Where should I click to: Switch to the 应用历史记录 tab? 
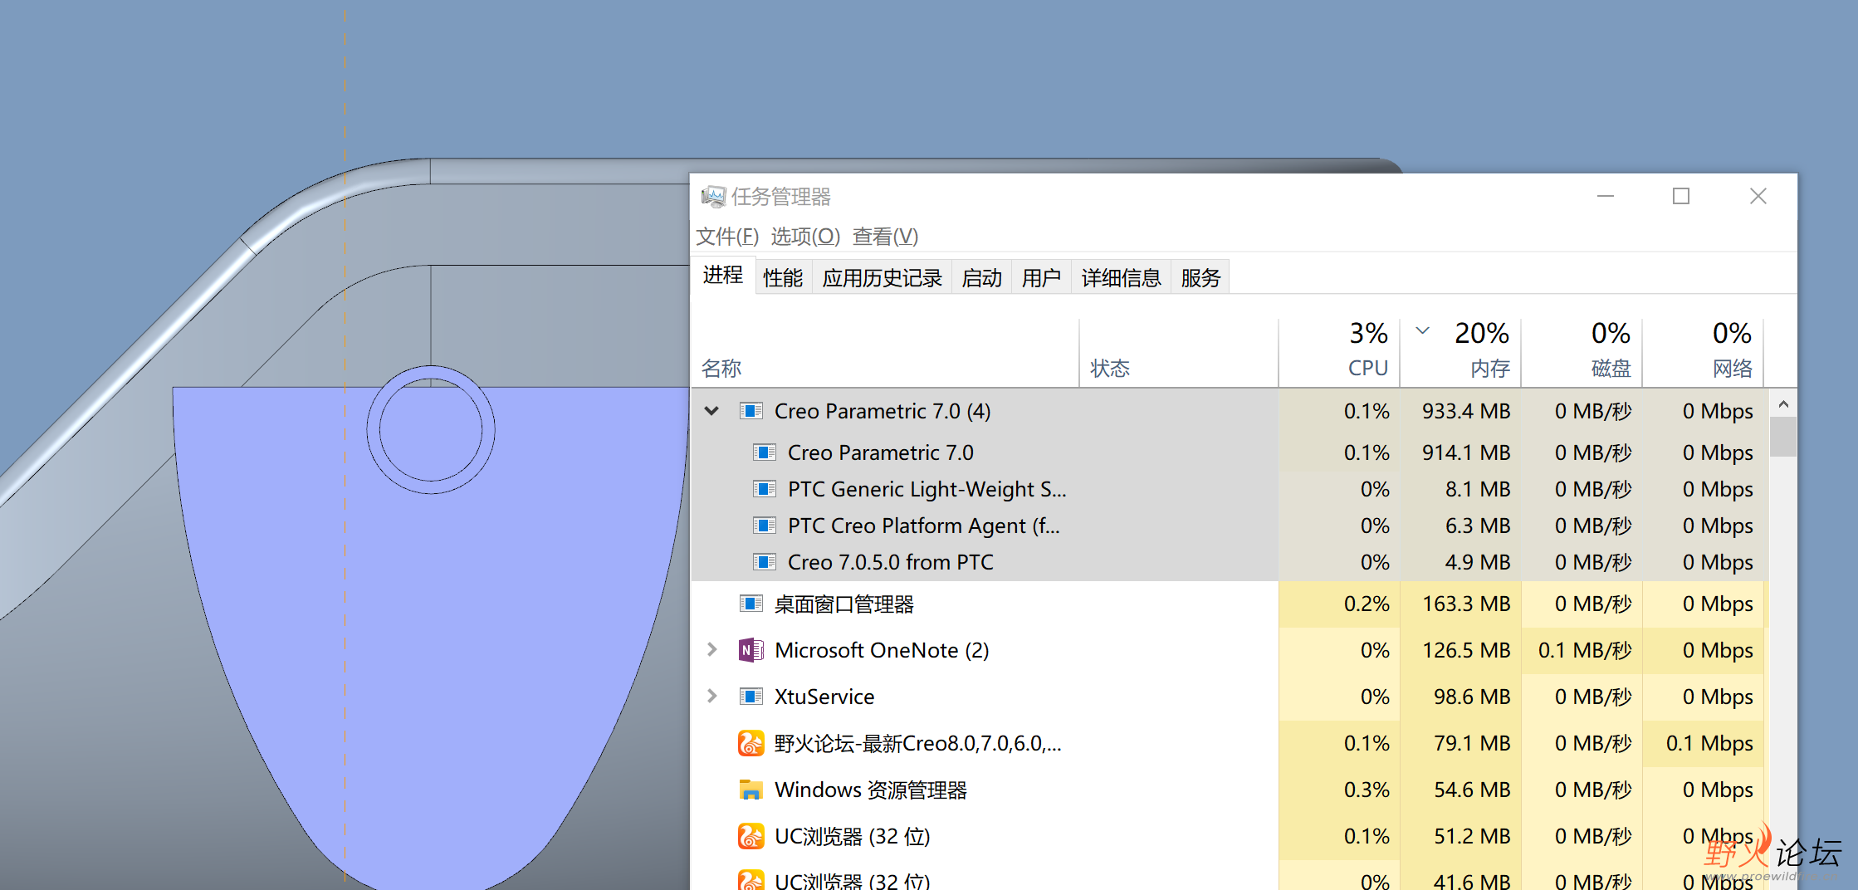(882, 278)
